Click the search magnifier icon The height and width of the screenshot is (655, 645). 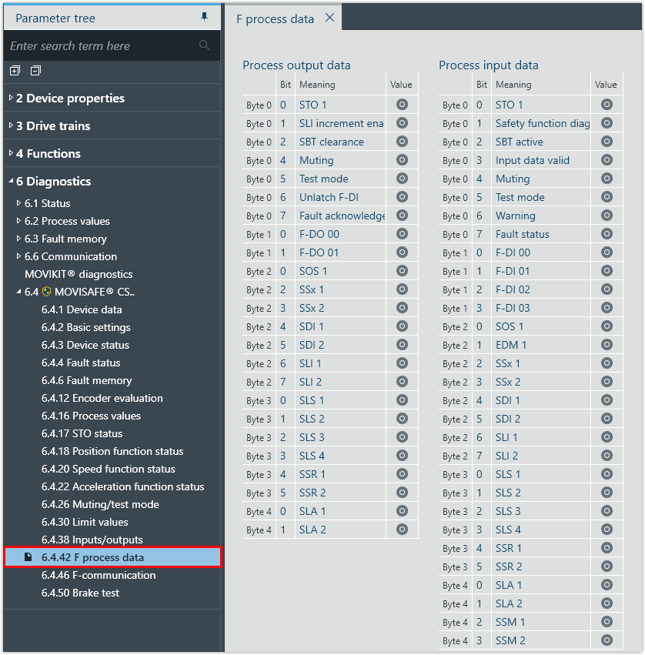click(x=205, y=45)
